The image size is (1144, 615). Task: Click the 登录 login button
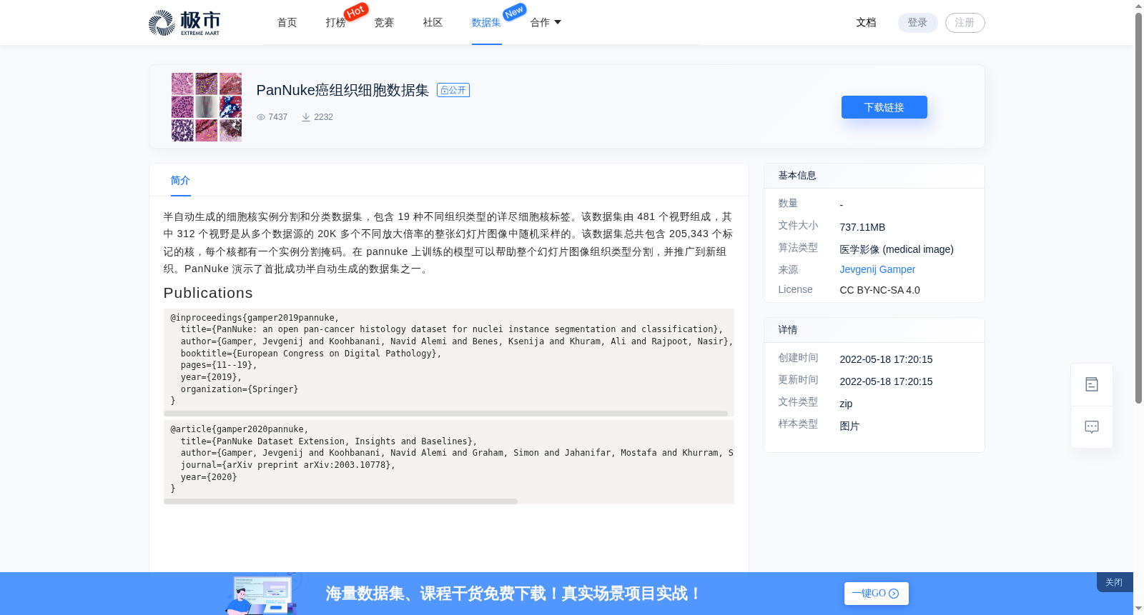917,23
